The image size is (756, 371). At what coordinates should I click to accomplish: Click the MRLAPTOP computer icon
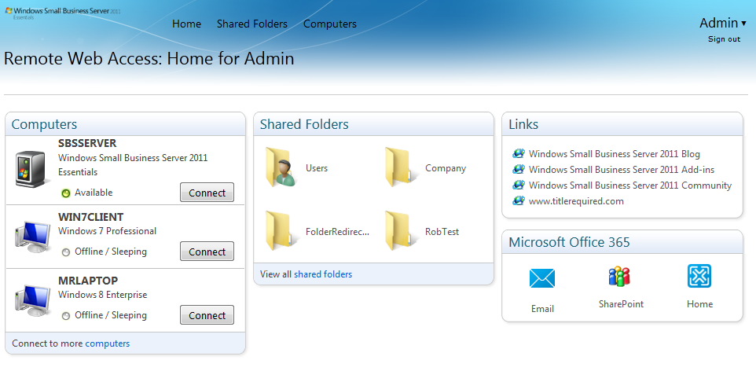[x=33, y=298]
